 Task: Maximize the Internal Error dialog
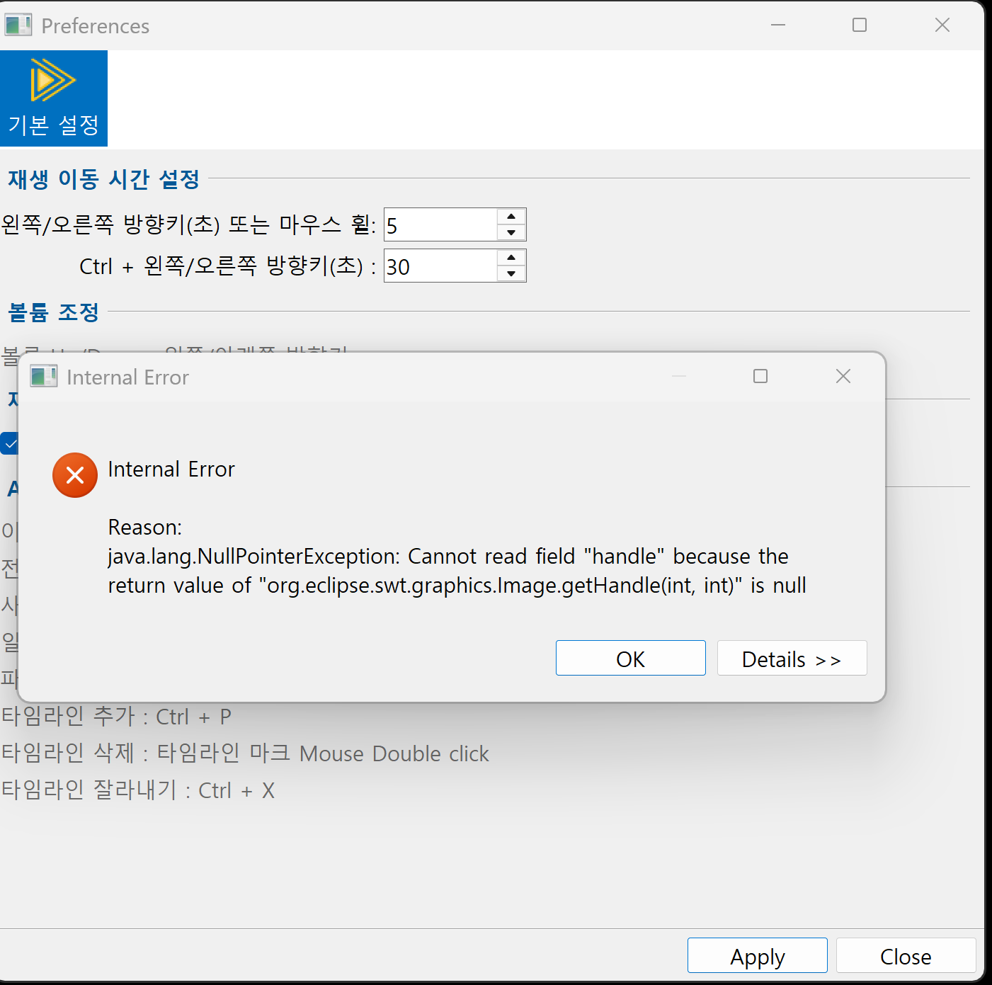tap(760, 377)
